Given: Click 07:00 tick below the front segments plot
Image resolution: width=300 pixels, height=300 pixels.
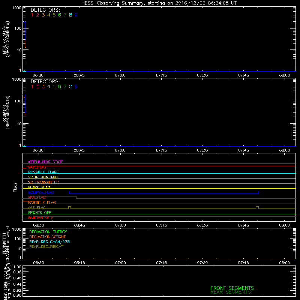Looking at the screenshot, I should click(x=120, y=75).
